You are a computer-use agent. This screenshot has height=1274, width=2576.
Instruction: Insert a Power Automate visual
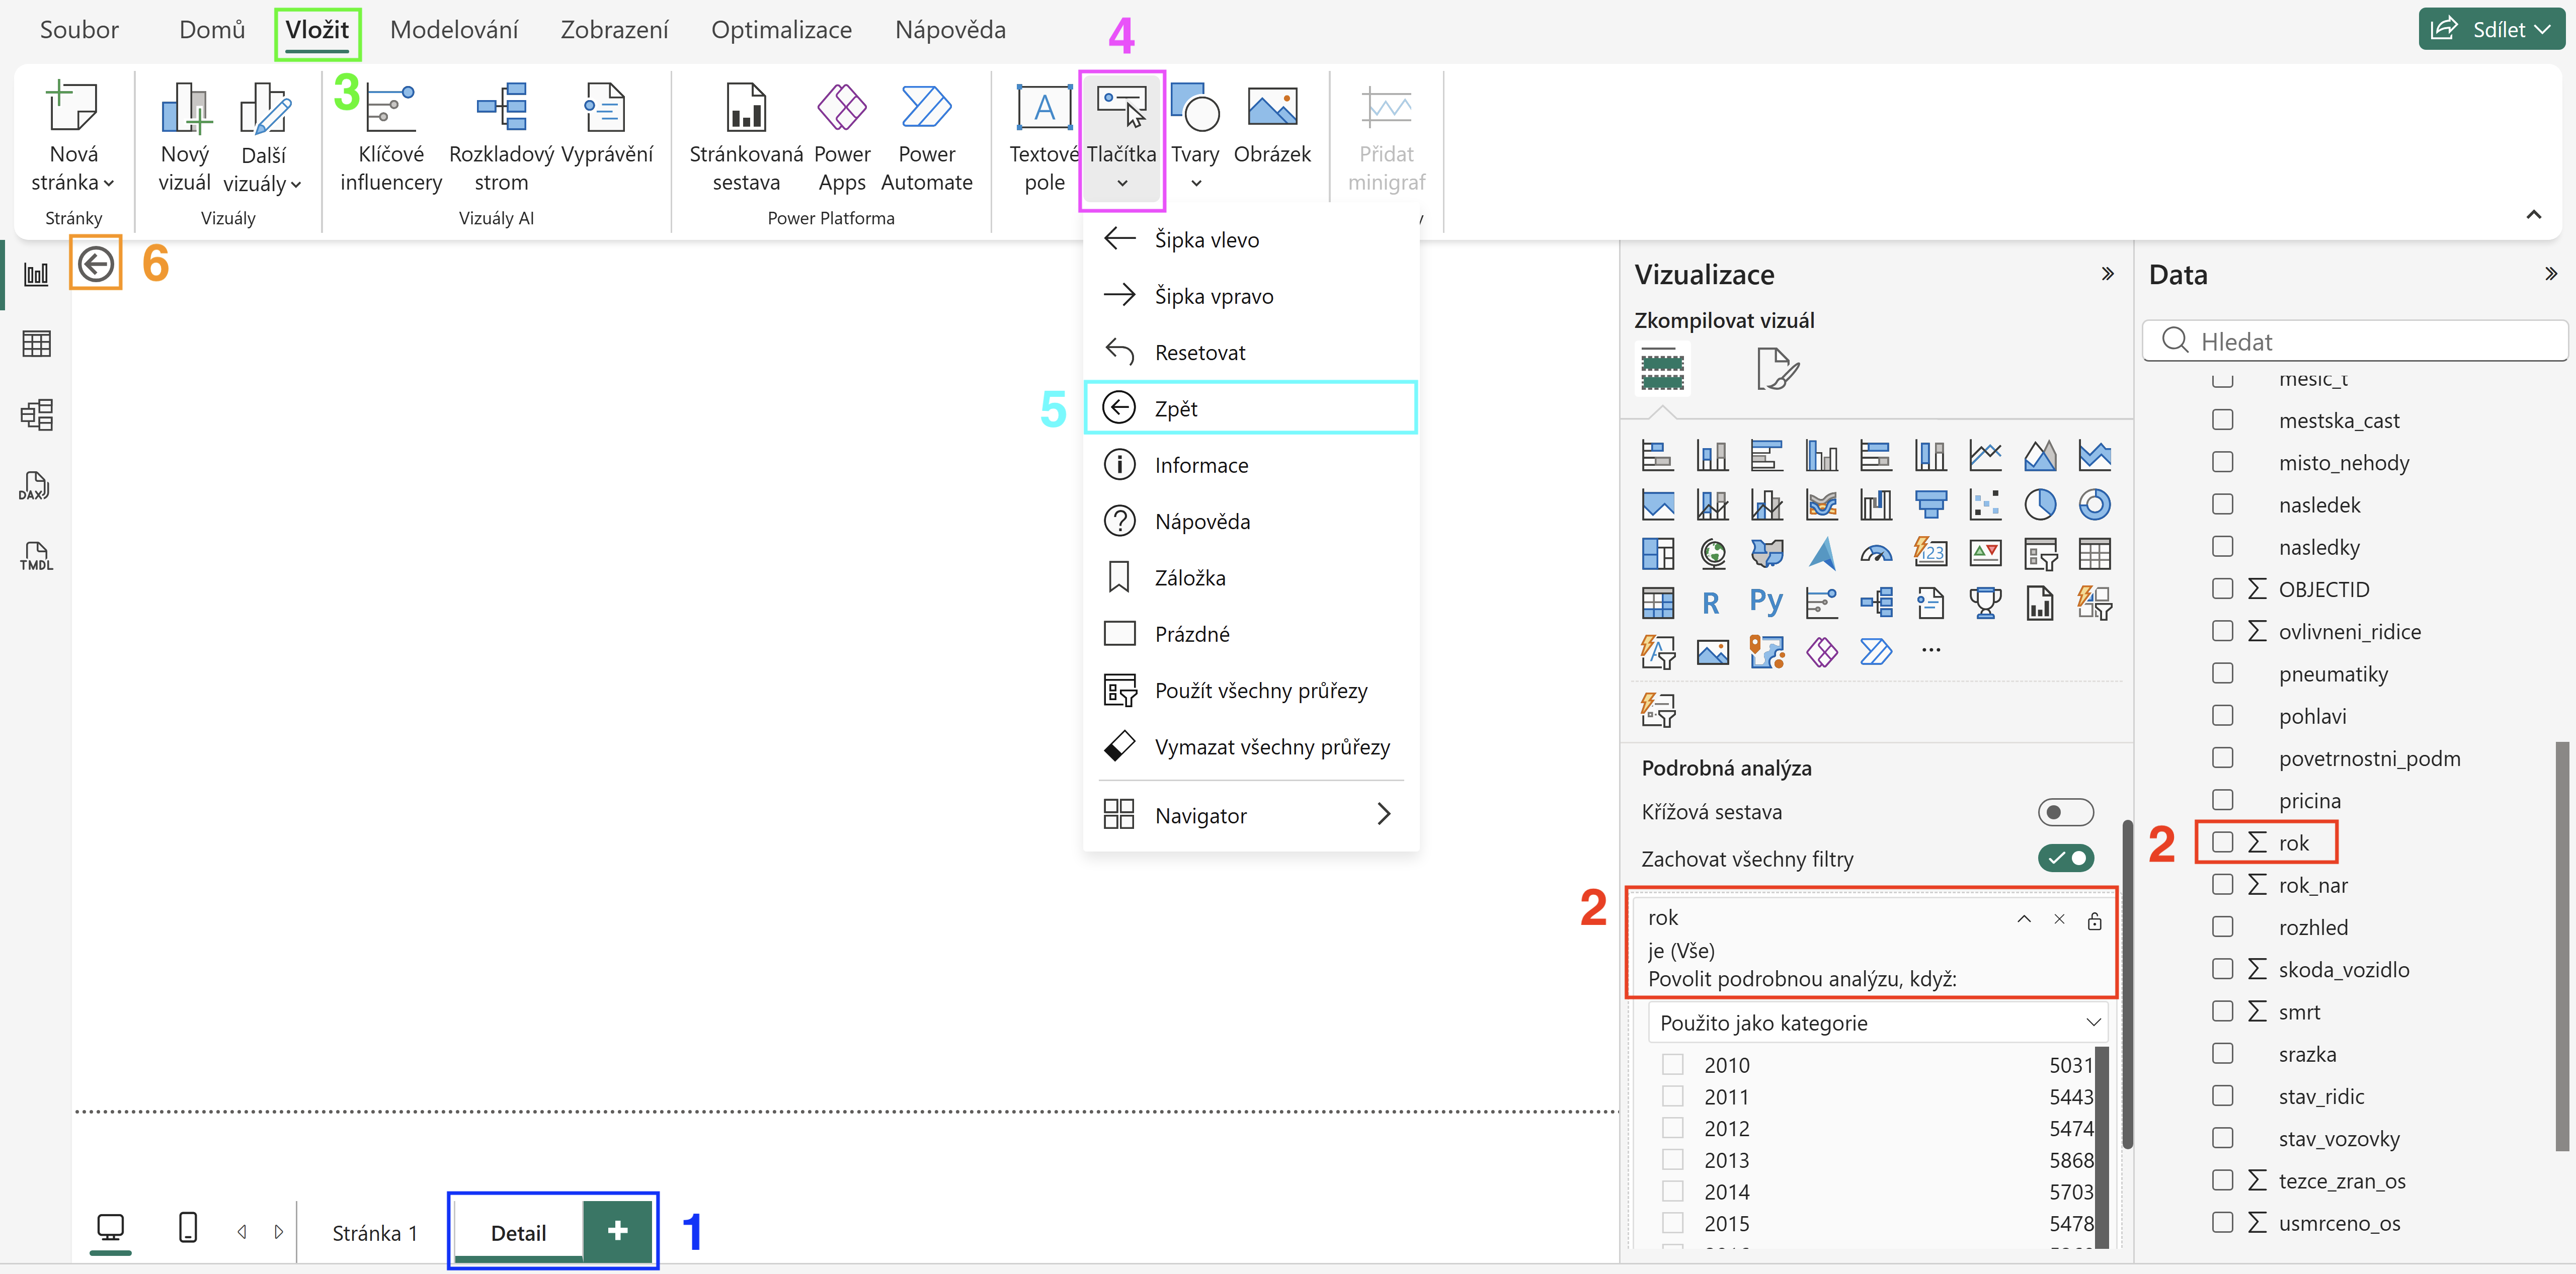tap(926, 138)
